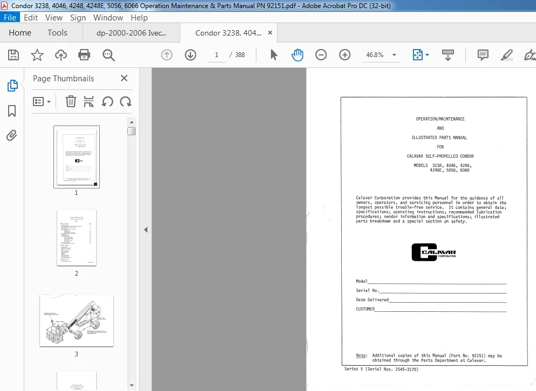Screen dimensions: 536x391
Task: Open the View menu
Action: click(54, 18)
